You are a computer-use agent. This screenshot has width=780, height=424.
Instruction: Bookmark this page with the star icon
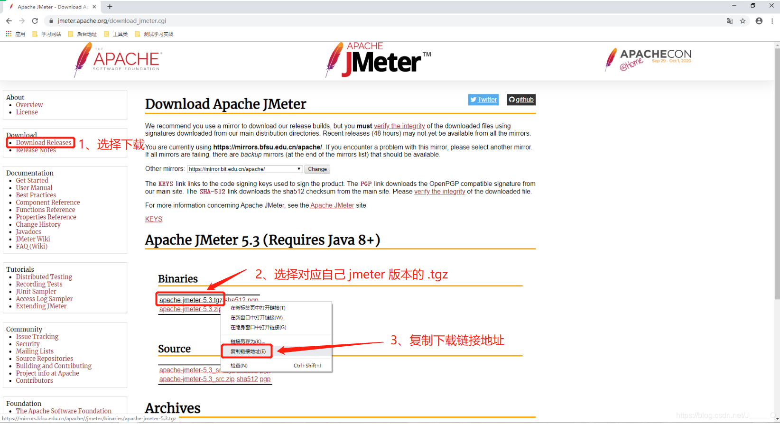coord(743,21)
